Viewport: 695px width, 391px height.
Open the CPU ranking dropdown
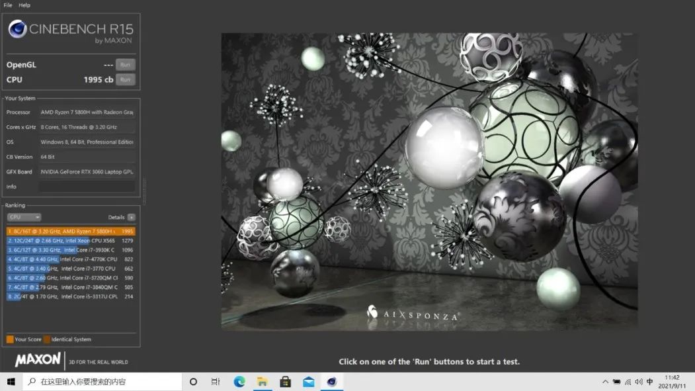pyautogui.click(x=24, y=217)
